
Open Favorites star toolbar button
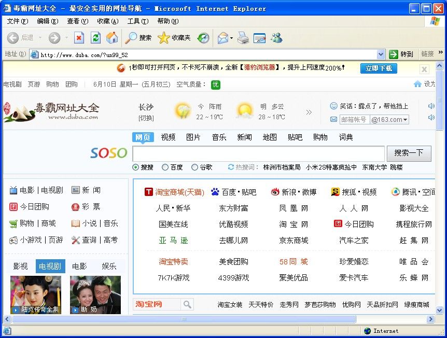pos(174,38)
